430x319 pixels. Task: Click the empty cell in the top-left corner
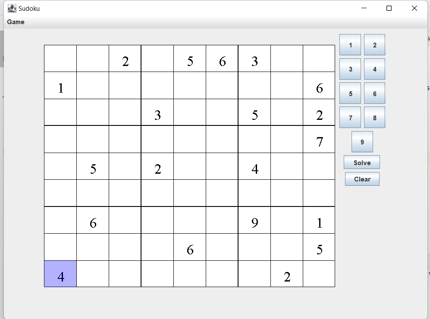point(60,58)
